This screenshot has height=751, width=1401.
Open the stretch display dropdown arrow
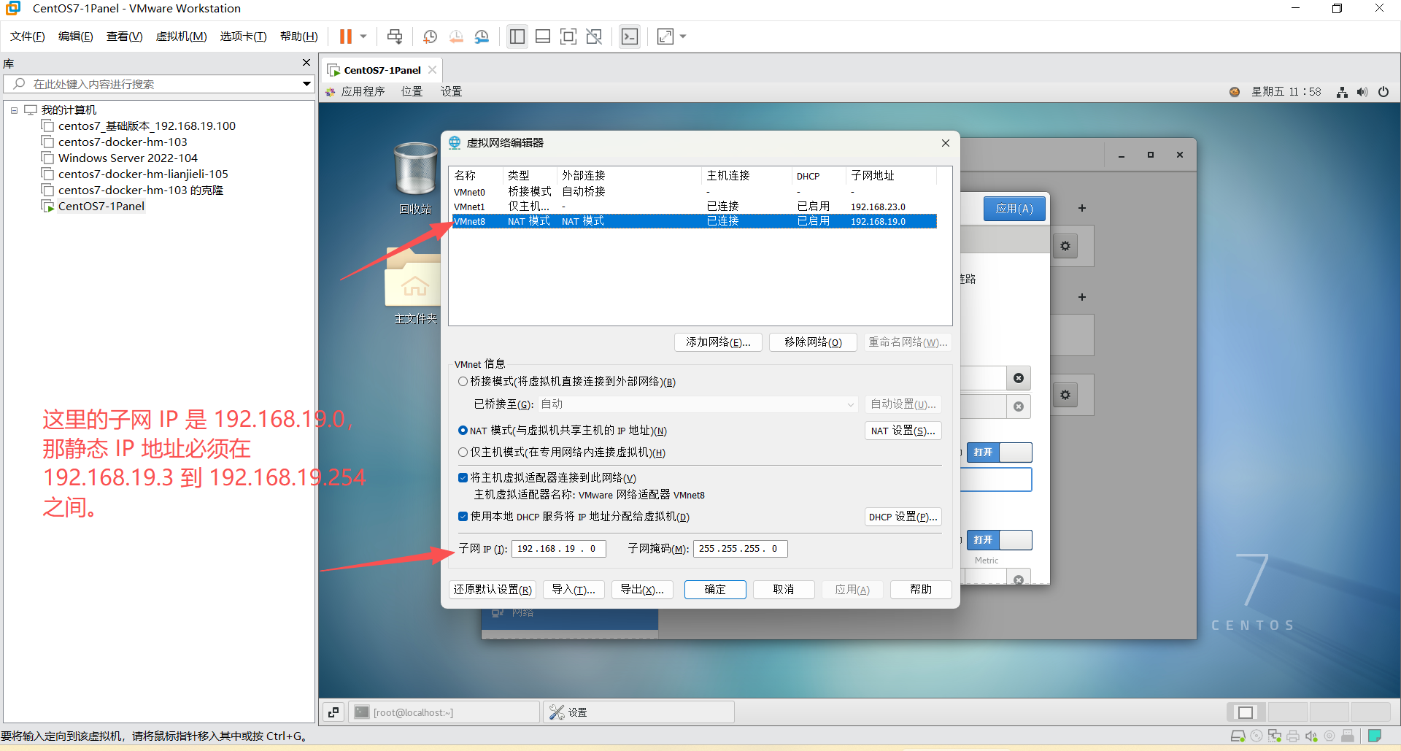(683, 36)
